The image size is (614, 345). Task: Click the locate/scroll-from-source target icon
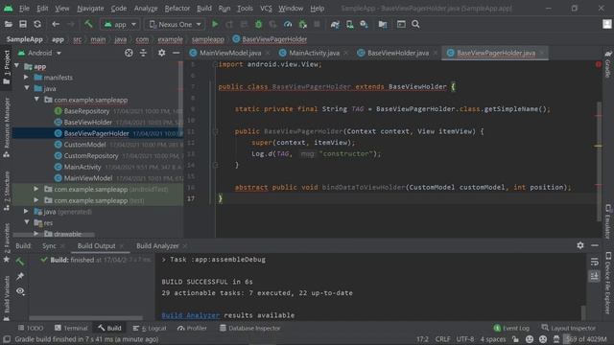point(129,53)
